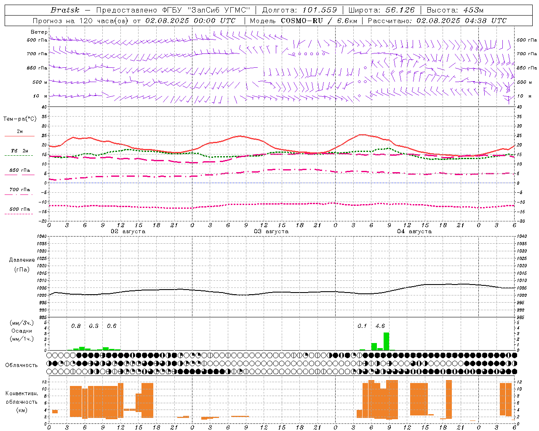
Task: Select the "Давление" pressure panel label
Action: (x=22, y=260)
